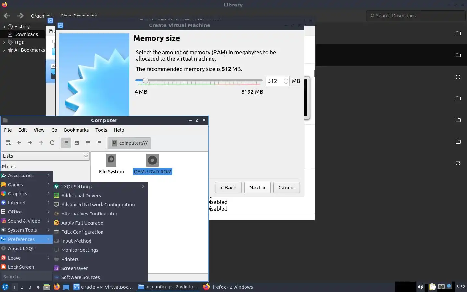This screenshot has width=467, height=292.
Task: Cancel the Create Virtual Machine wizard
Action: (x=287, y=188)
